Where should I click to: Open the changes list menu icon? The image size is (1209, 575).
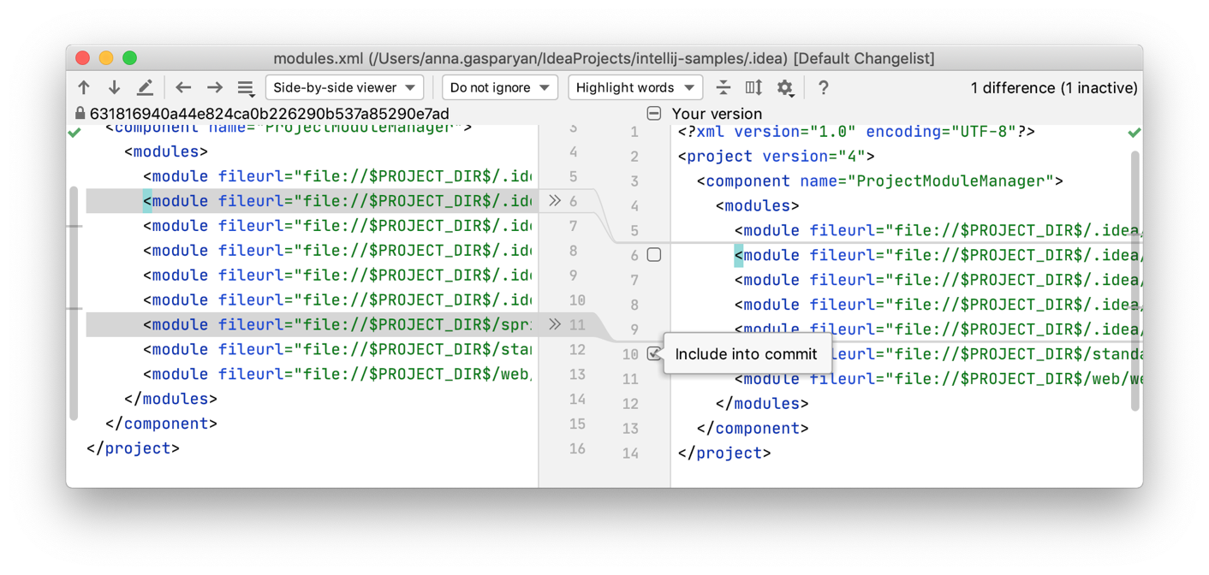tap(246, 87)
